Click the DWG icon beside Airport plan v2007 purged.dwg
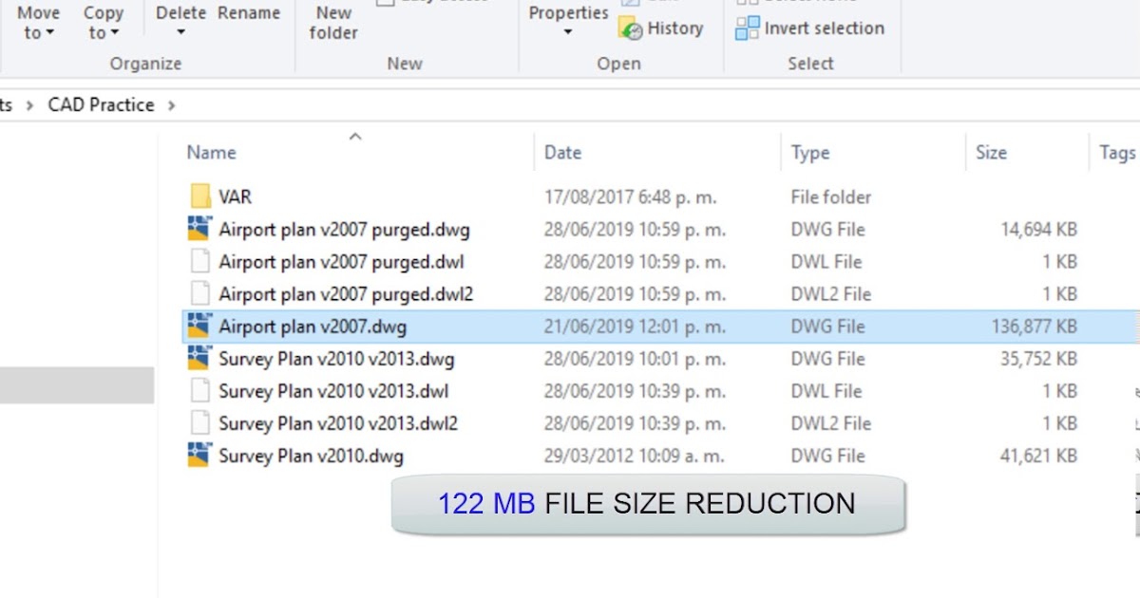Viewport: 1140px width, 598px height. tap(200, 229)
